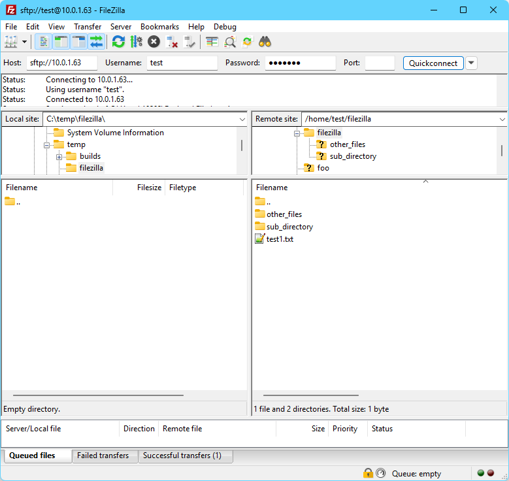Open the Bookmarks menu
Image resolution: width=509 pixels, height=481 pixels.
pos(159,27)
